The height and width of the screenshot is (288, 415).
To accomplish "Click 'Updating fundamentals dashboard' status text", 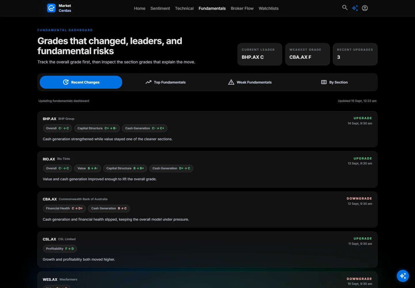I will click(x=64, y=101).
